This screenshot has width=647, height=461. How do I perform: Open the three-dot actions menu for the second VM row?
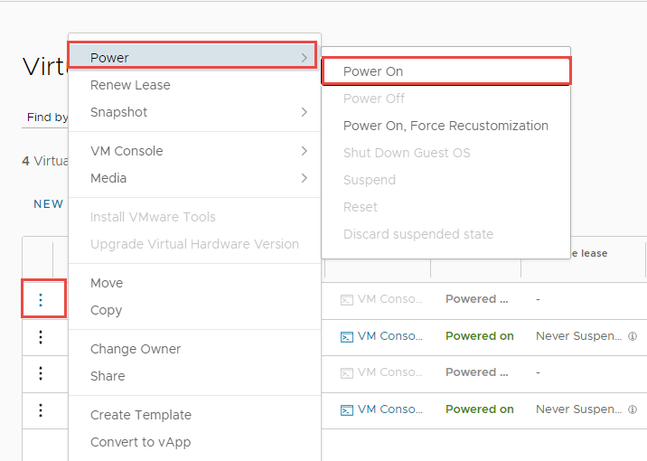(x=41, y=336)
